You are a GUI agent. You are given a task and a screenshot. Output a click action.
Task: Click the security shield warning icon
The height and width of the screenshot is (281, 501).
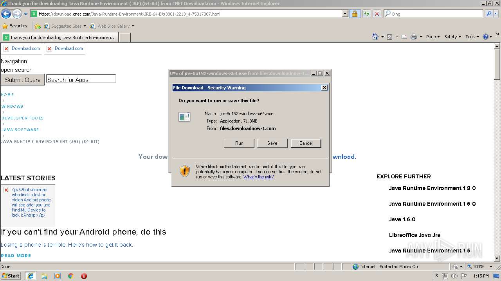coord(185,171)
